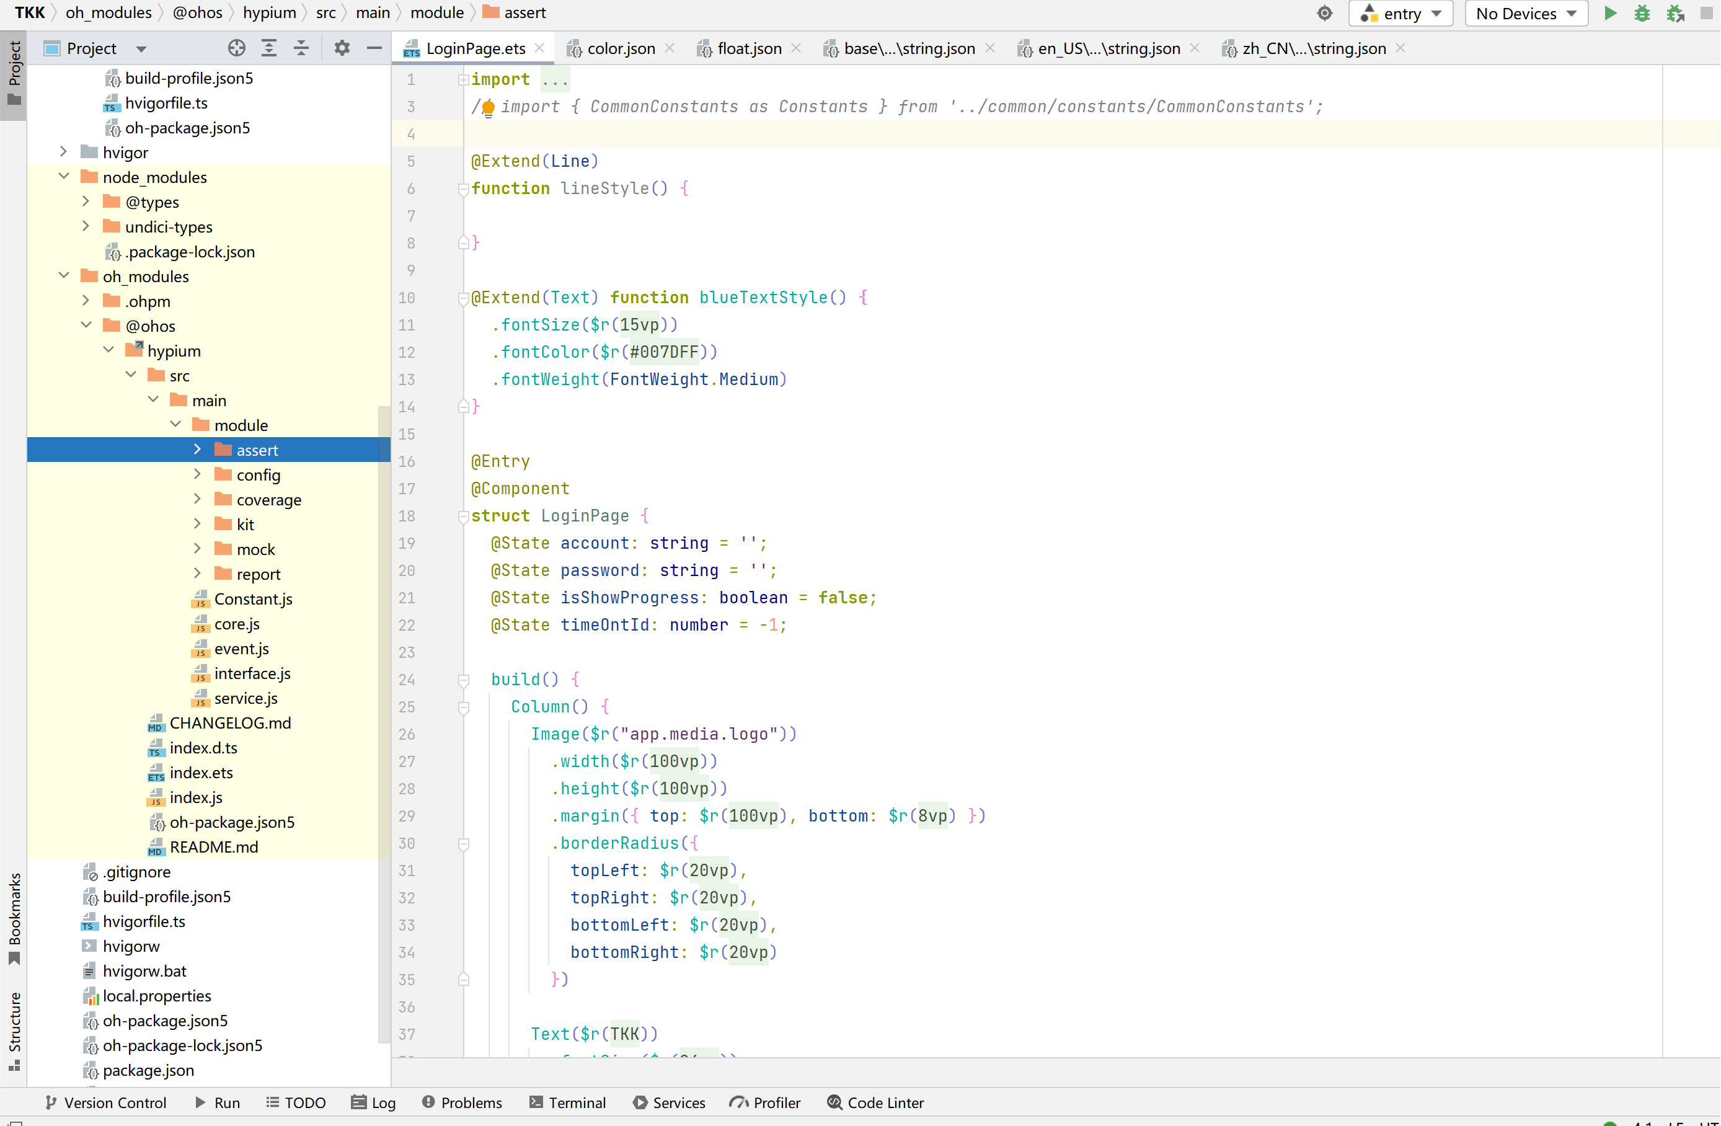Viewport: 1721px width, 1126px height.
Task: Select CHANGELOG.md in the project tree
Action: (229, 722)
